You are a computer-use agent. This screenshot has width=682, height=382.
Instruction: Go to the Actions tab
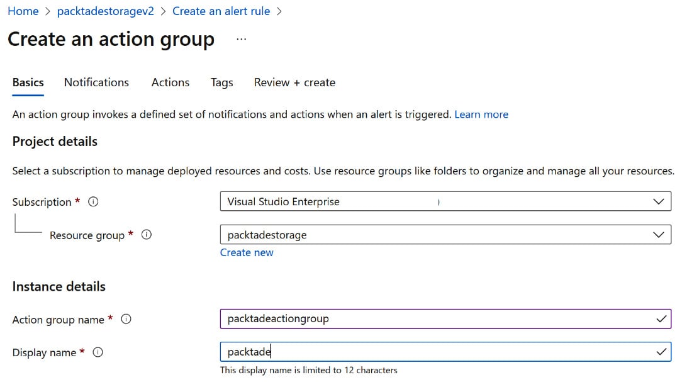click(x=170, y=82)
